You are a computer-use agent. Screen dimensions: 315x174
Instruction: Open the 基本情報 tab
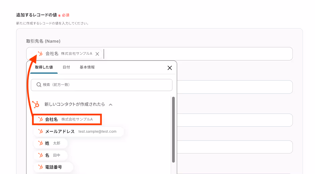click(x=87, y=68)
